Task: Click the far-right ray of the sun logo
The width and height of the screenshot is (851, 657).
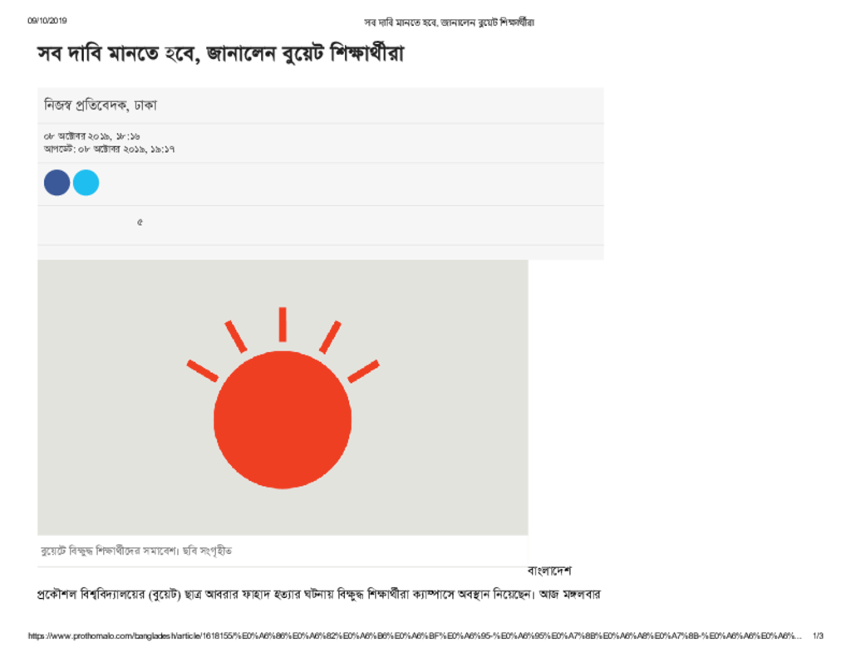Action: point(364,371)
